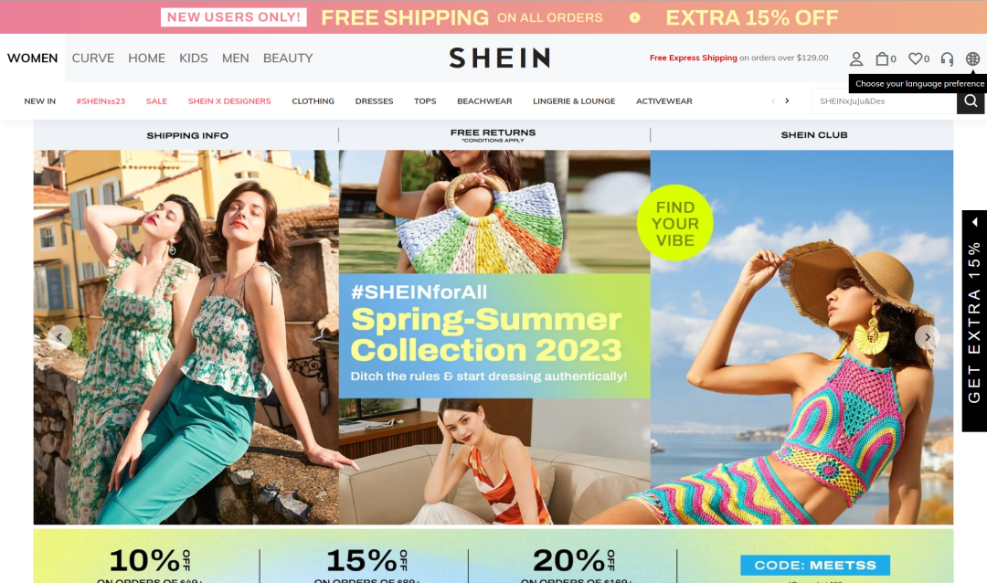
Task: Open the user account icon
Action: [855, 58]
